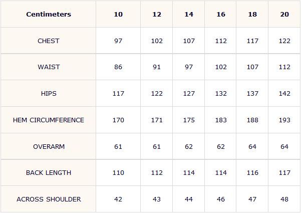This screenshot has width=302, height=214.
Task: Click the WAIST row label
Action: [49, 67]
